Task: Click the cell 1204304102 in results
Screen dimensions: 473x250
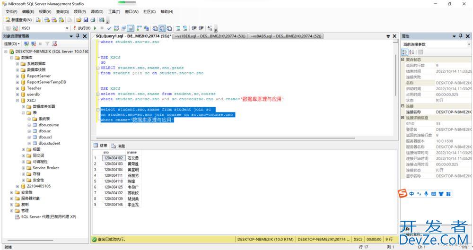Action: click(x=114, y=158)
